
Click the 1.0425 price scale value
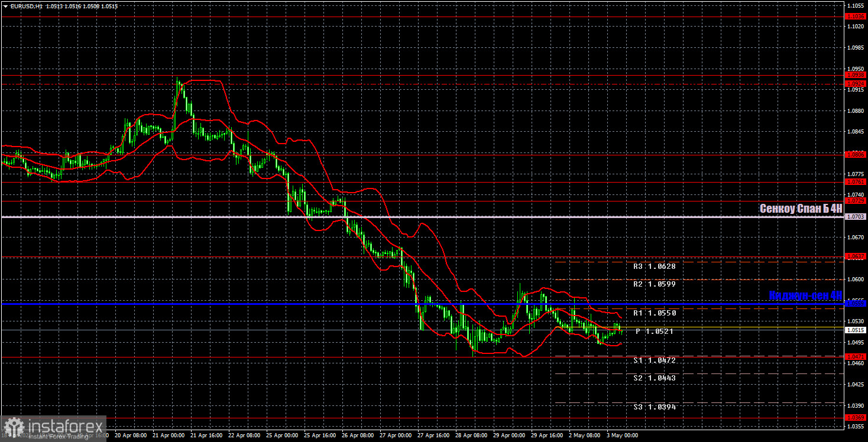pyautogui.click(x=856, y=384)
